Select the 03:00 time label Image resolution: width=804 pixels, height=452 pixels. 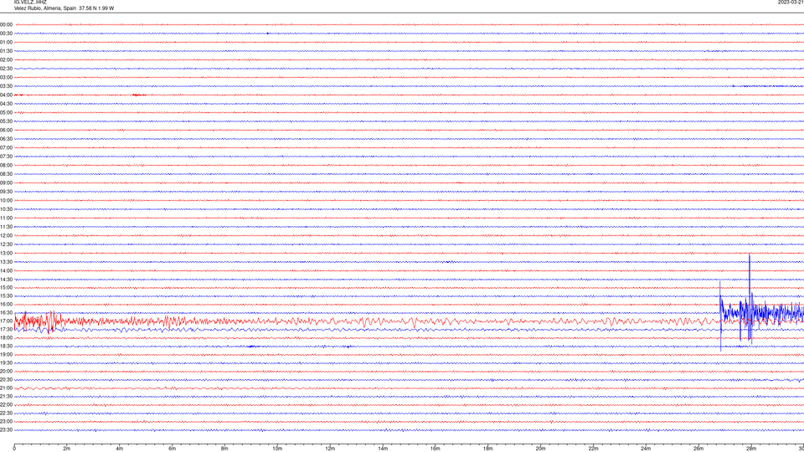coord(6,77)
